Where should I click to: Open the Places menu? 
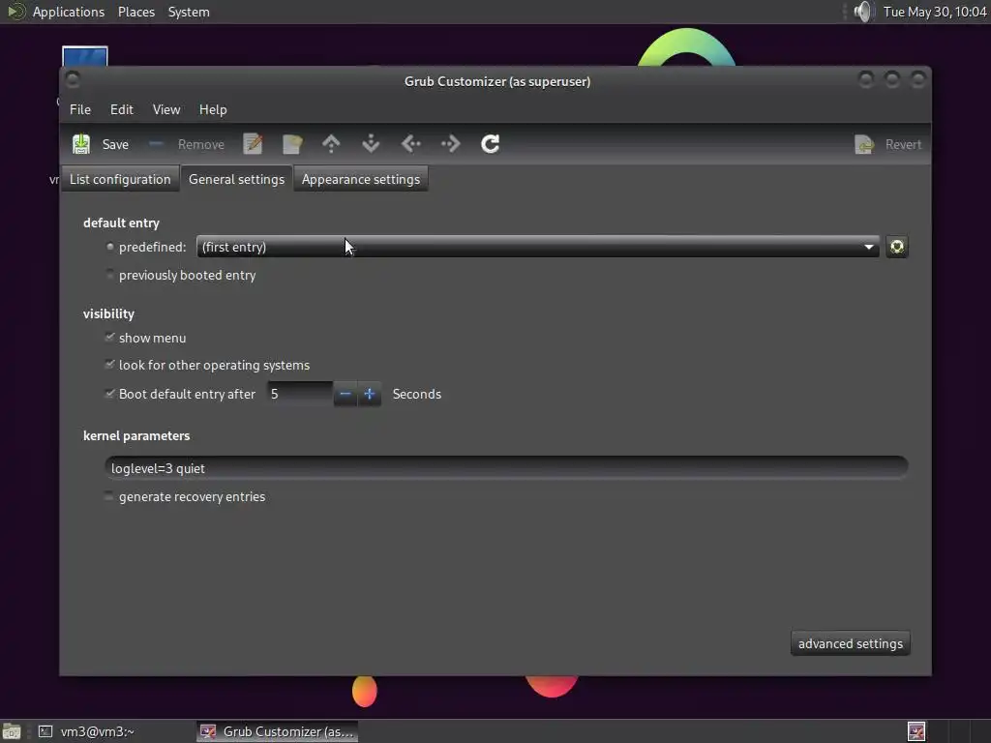(x=136, y=12)
